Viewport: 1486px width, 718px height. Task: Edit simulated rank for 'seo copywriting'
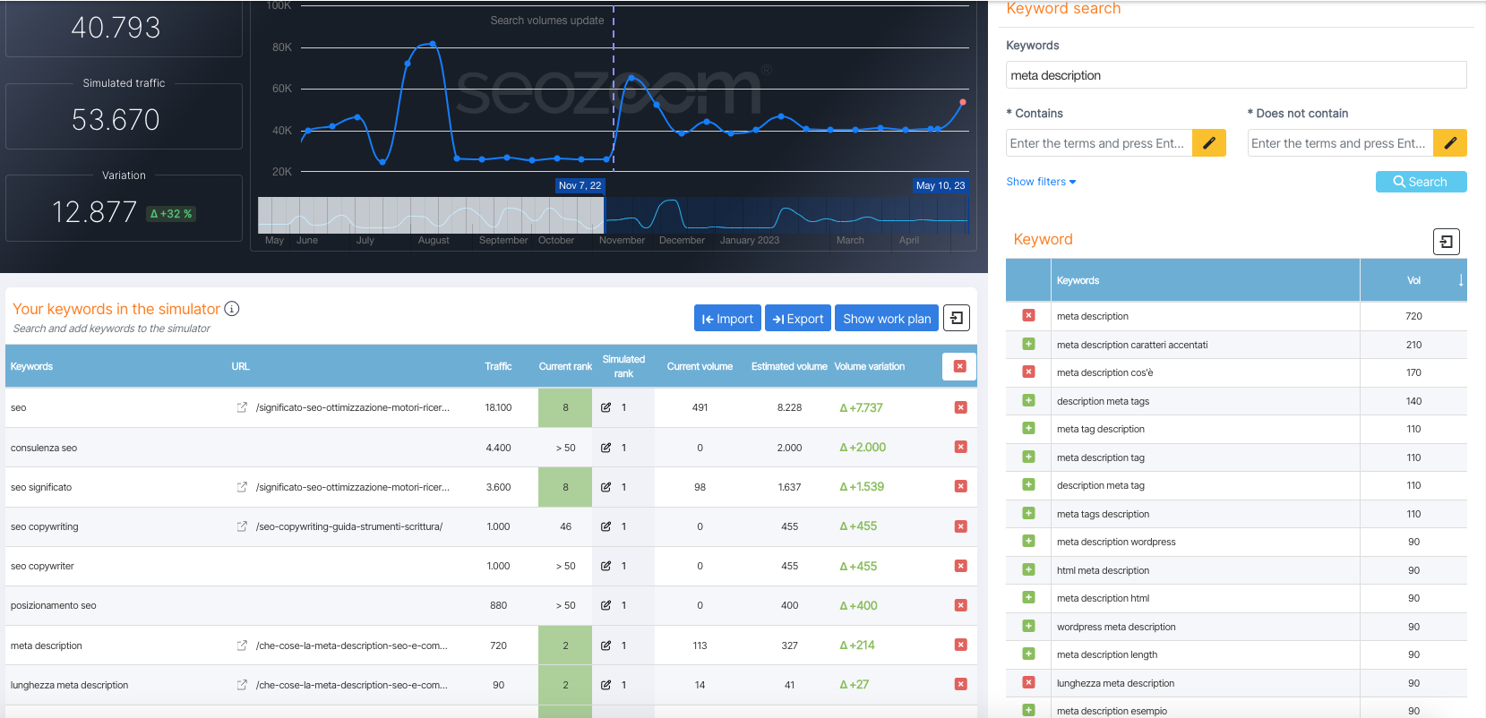[606, 526]
